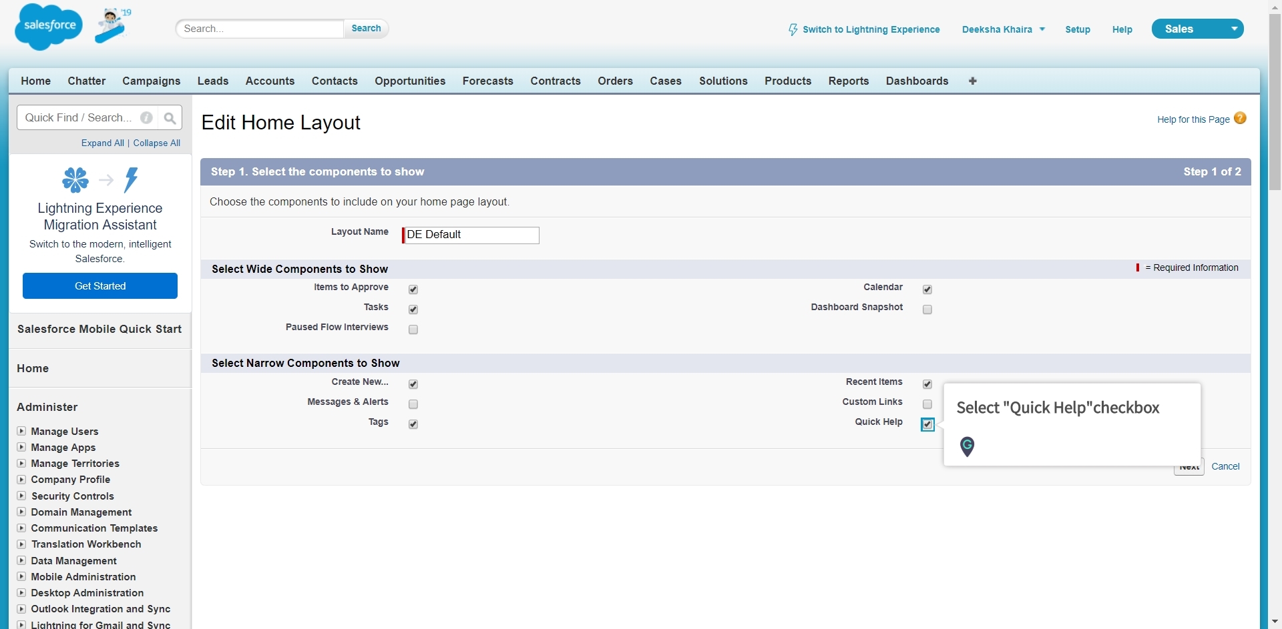Select the Quick Help checkbox
Viewport: 1282px width, 629px height.
click(927, 424)
